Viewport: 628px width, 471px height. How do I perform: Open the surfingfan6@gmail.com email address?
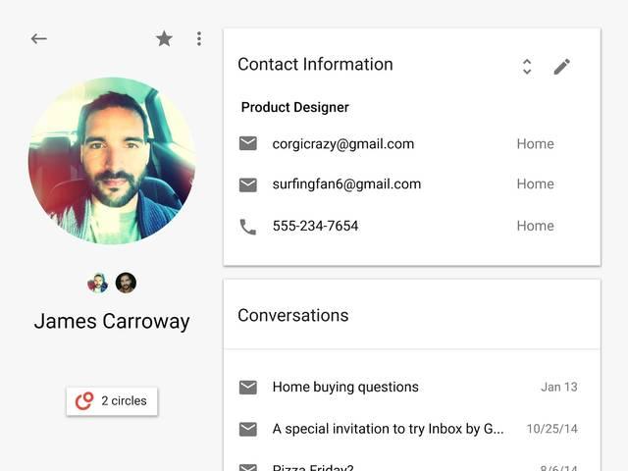pos(346,184)
